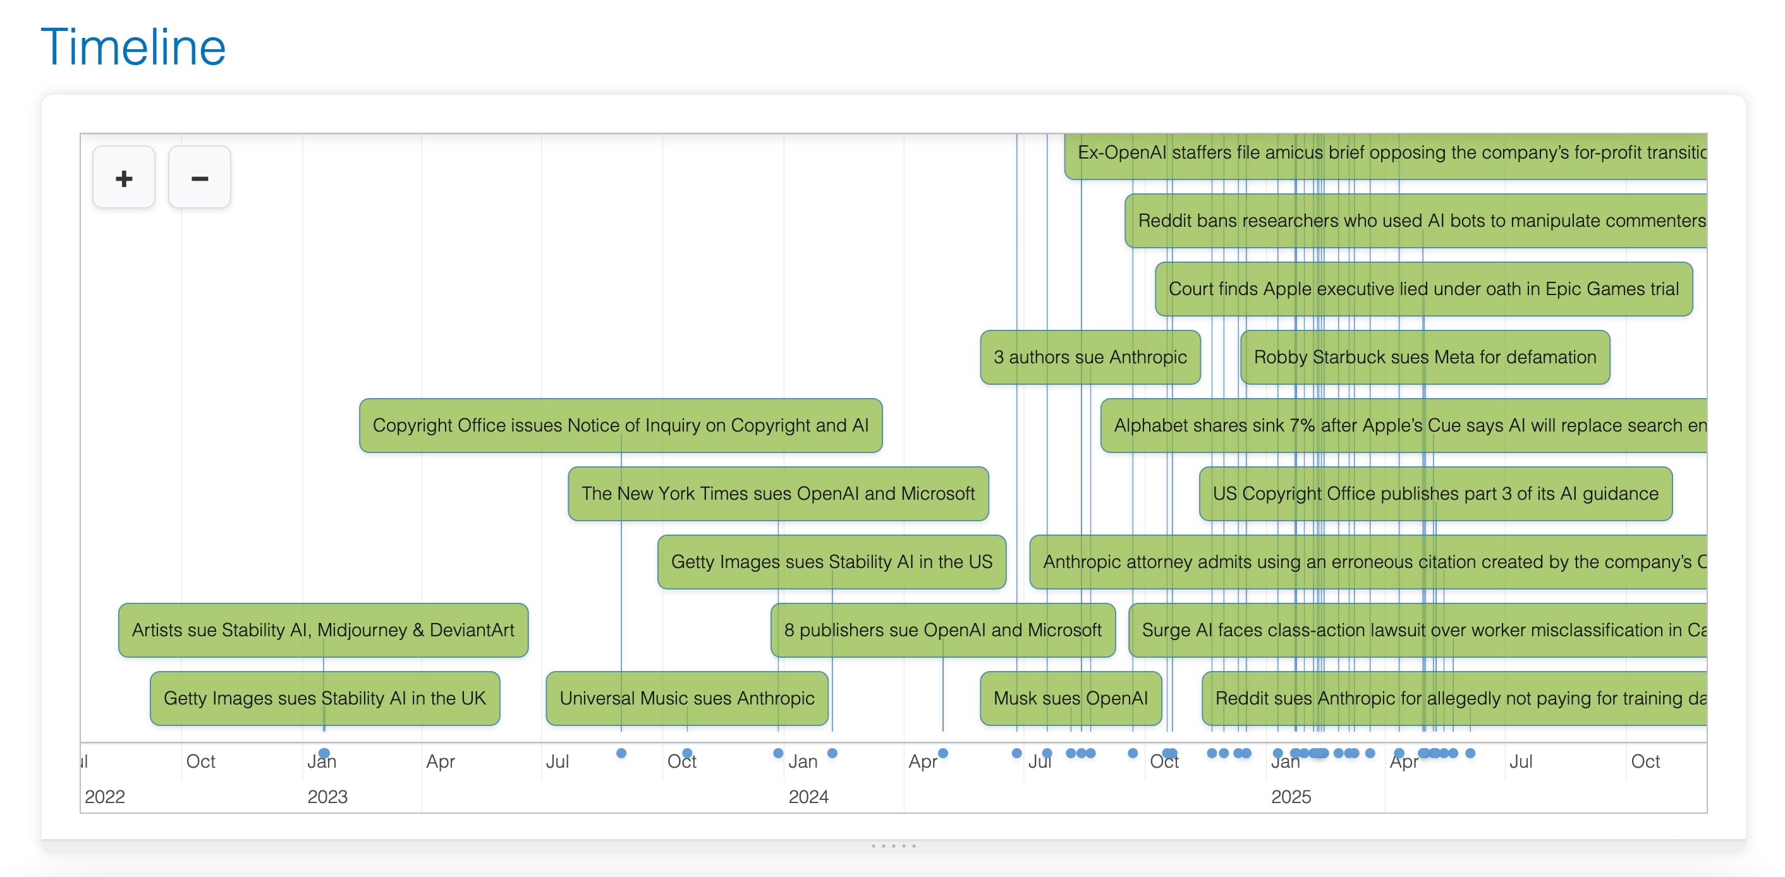Click the plus zoom-in button

click(123, 178)
